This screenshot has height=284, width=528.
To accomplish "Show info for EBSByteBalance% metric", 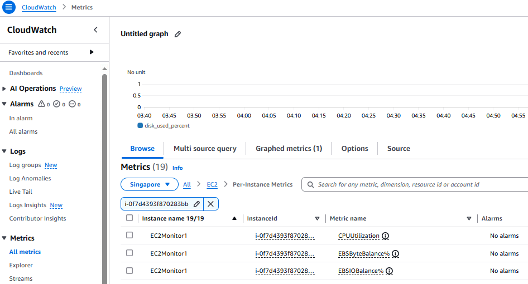I will click(395, 253).
